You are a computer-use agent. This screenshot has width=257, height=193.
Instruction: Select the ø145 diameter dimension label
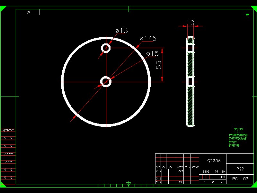tap(147, 39)
